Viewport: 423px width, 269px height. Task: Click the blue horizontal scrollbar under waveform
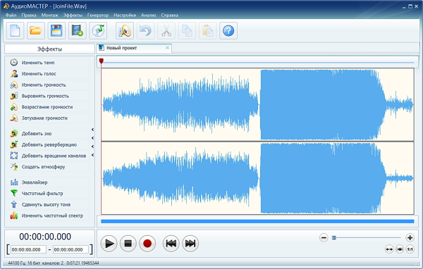pyautogui.click(x=257, y=221)
